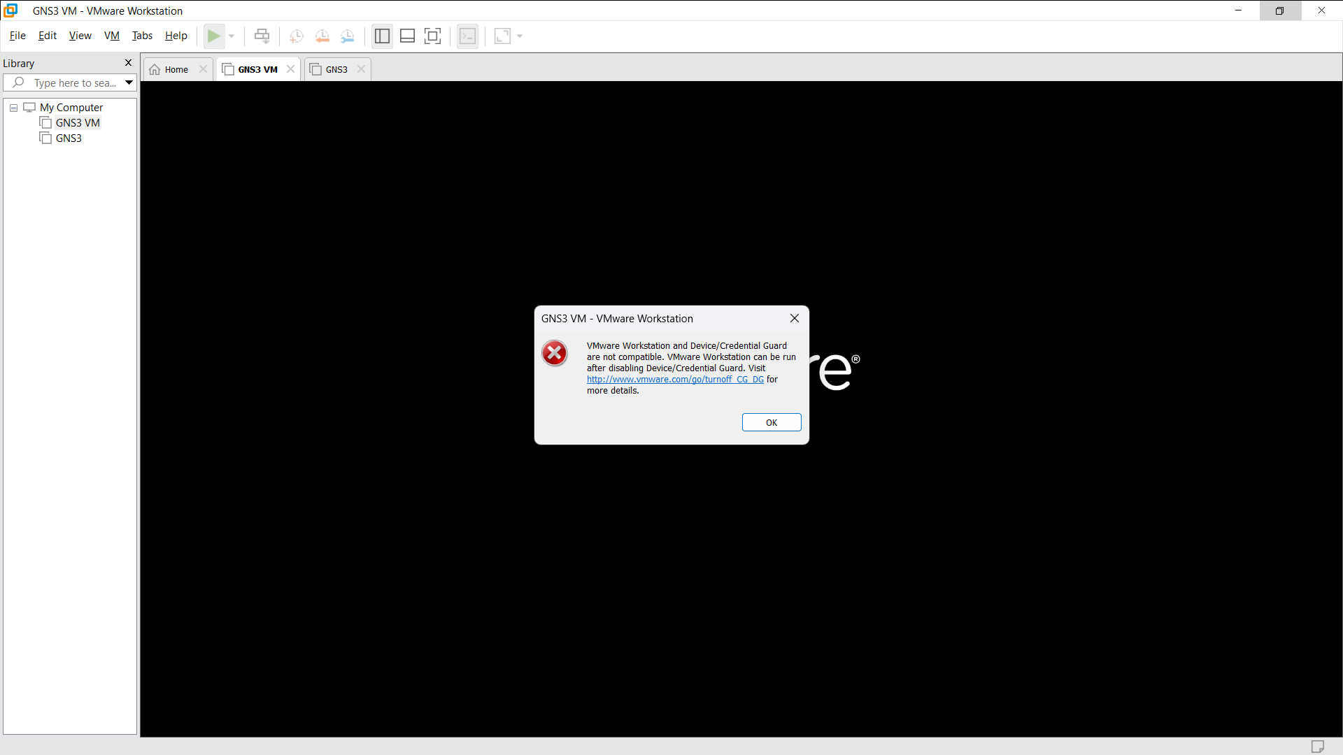Dismiss the error dialog with OK
Viewport: 1343px width, 755px height.
771,422
